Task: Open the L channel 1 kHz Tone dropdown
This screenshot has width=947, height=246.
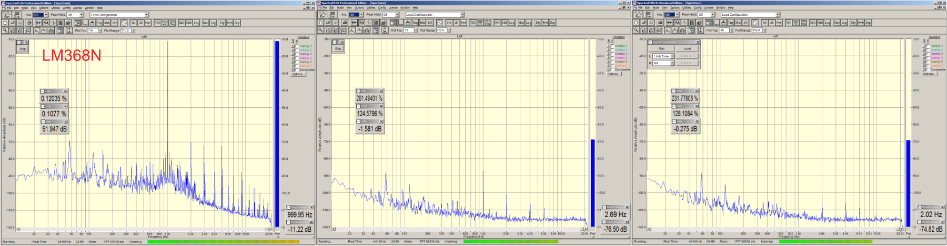Action: coord(672,56)
